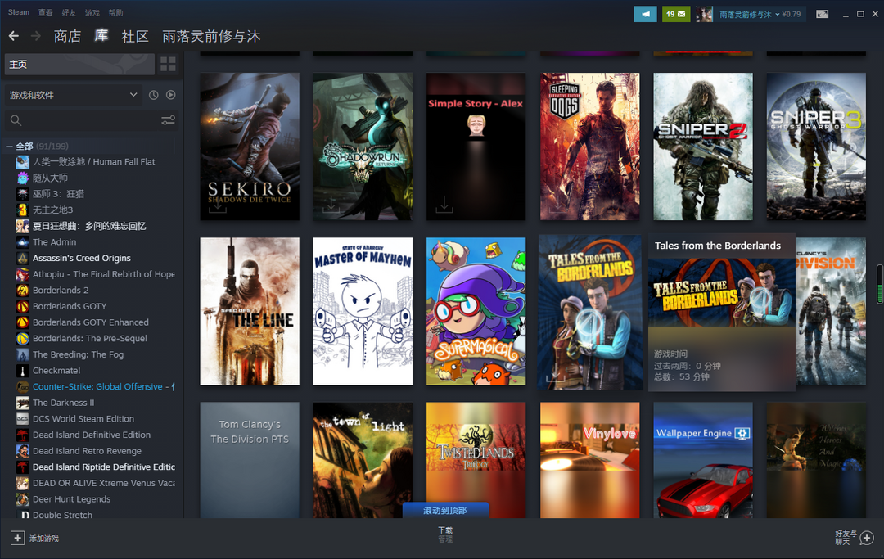Viewport: 884px width, 559px height.
Task: Sort by recent activity clock icon
Action: [x=153, y=95]
